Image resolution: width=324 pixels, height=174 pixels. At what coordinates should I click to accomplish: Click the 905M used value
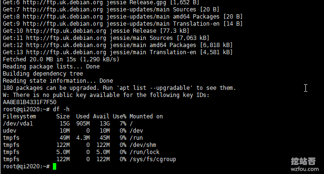[x=83, y=124]
